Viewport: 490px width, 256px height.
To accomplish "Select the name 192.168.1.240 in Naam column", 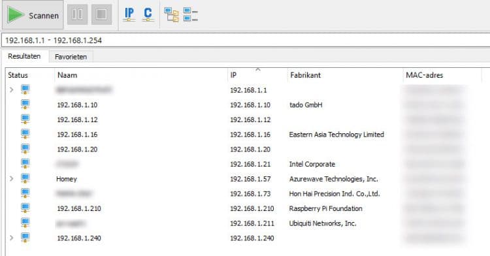I will pos(79,238).
